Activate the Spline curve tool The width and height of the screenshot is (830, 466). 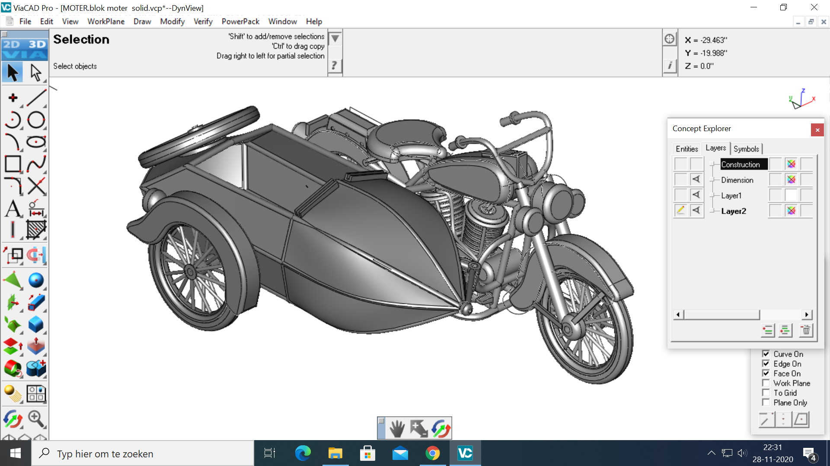[x=36, y=164]
